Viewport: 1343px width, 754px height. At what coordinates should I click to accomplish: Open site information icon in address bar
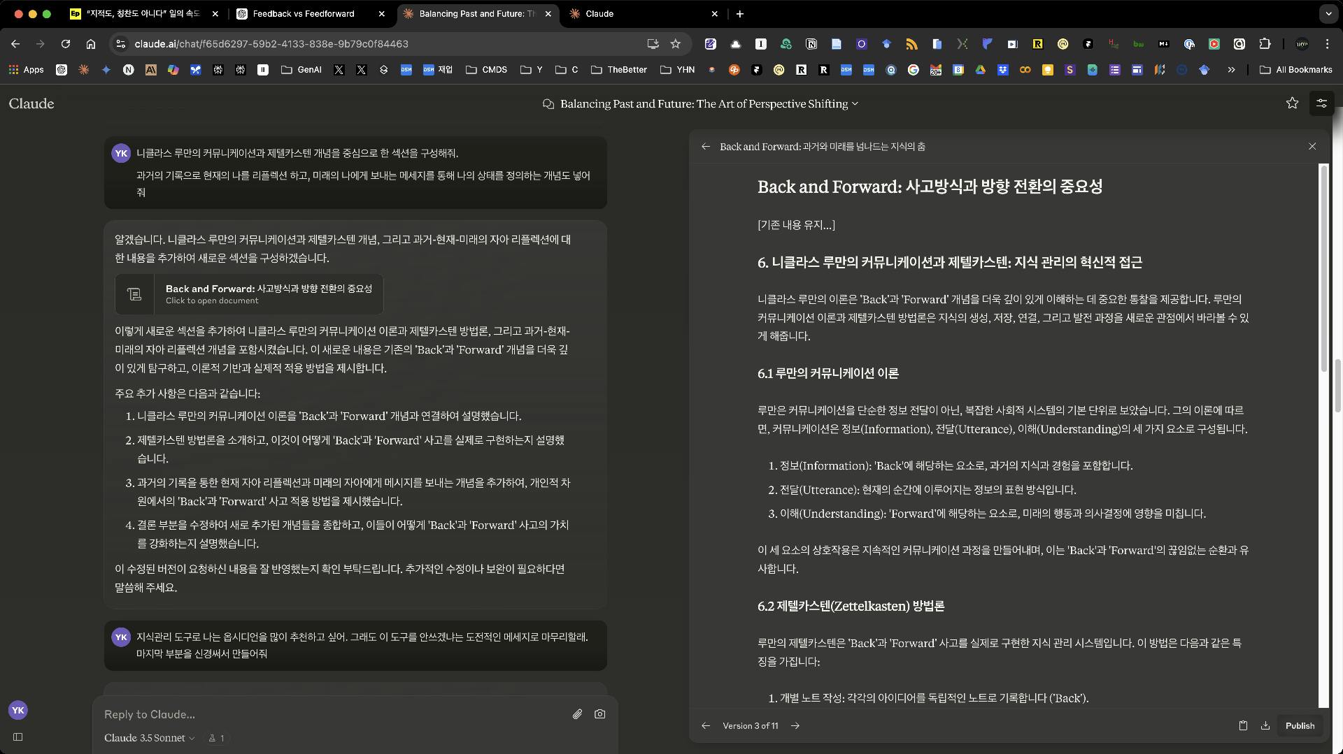coord(120,44)
